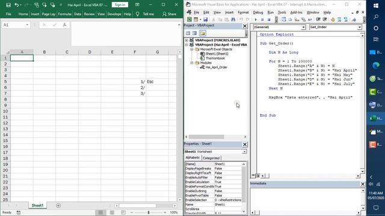The image size is (385, 216).
Task: Expand VBAProject (FUNCRES.XLAM) tree node
Action: [x=186, y=40]
